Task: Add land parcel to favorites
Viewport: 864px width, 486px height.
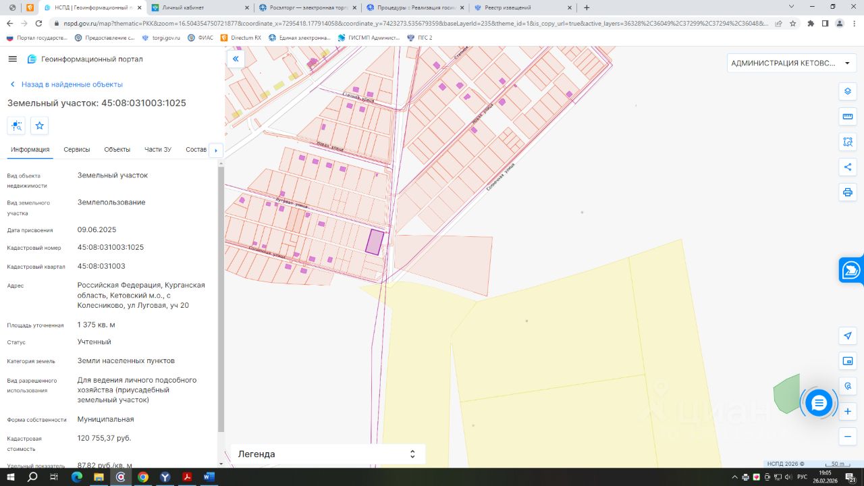Action: pyautogui.click(x=40, y=126)
